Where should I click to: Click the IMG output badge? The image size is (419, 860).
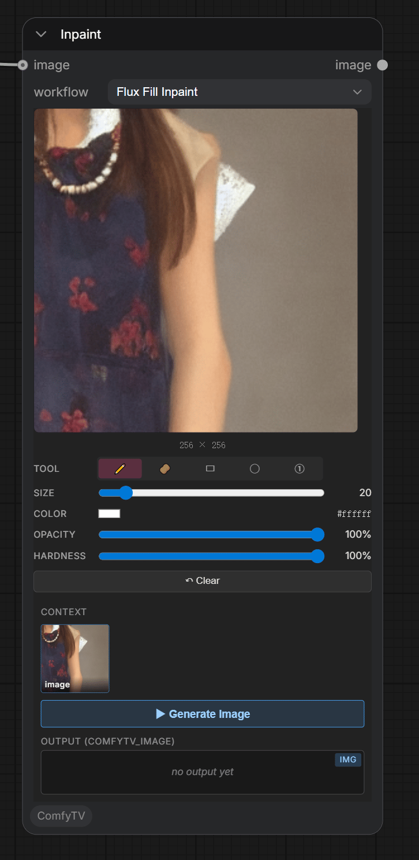click(348, 760)
